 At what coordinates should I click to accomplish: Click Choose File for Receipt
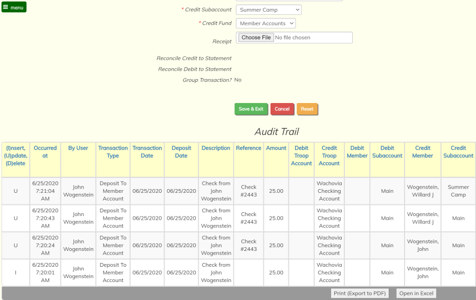(256, 37)
